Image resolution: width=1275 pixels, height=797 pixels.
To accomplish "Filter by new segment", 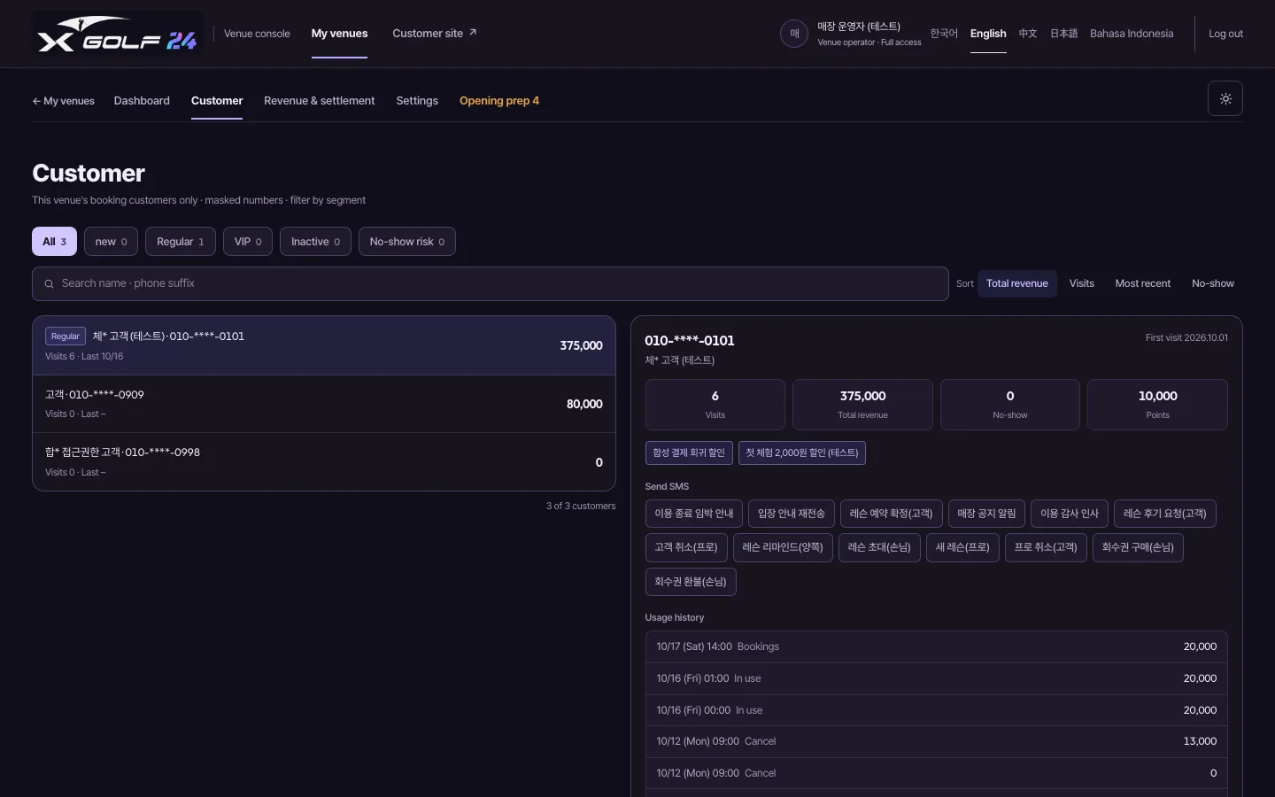I will (x=111, y=242).
